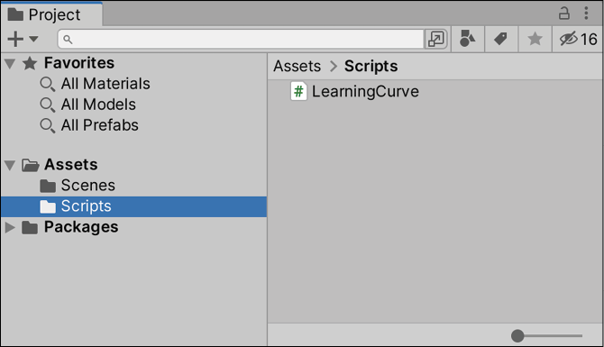Click the project search input field
This screenshot has height=347, width=604.
(241, 39)
